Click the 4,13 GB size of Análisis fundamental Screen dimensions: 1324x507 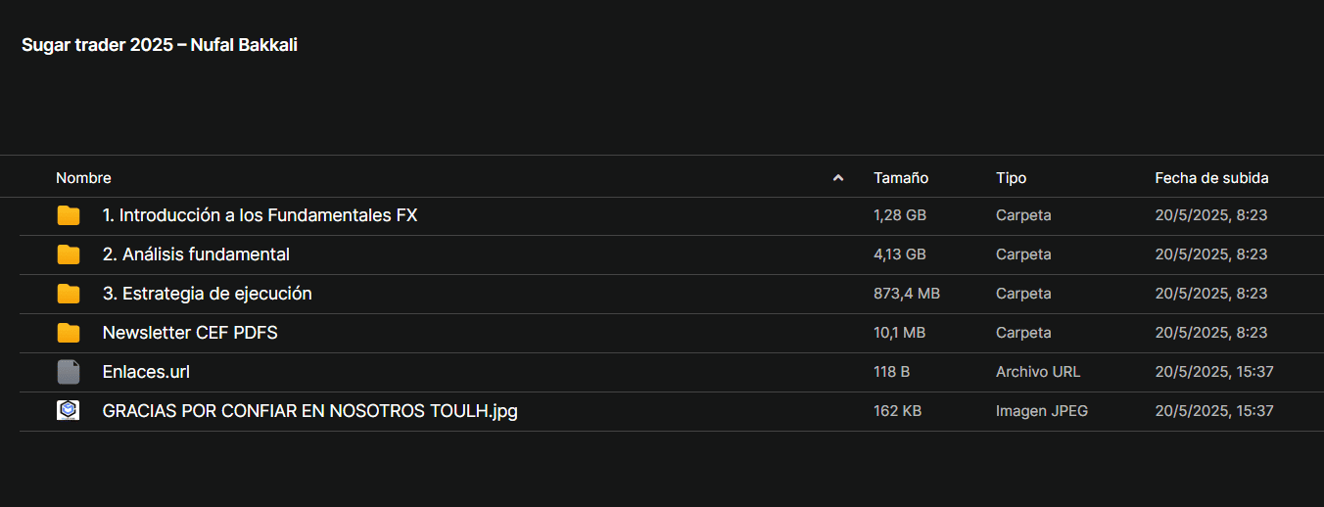pos(900,254)
